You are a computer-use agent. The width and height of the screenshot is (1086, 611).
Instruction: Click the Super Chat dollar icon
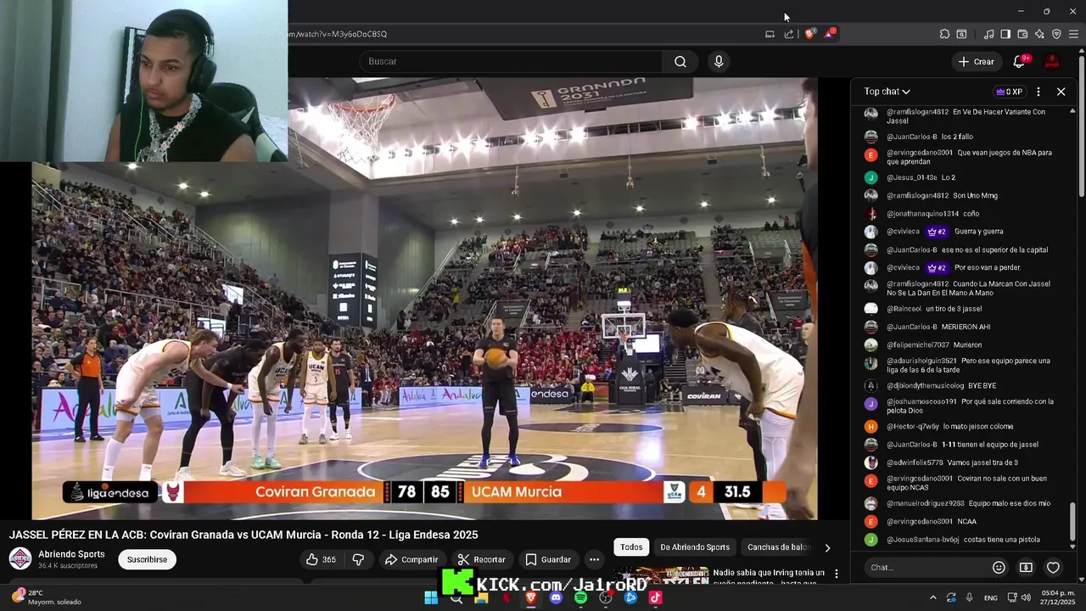[x=1026, y=567]
